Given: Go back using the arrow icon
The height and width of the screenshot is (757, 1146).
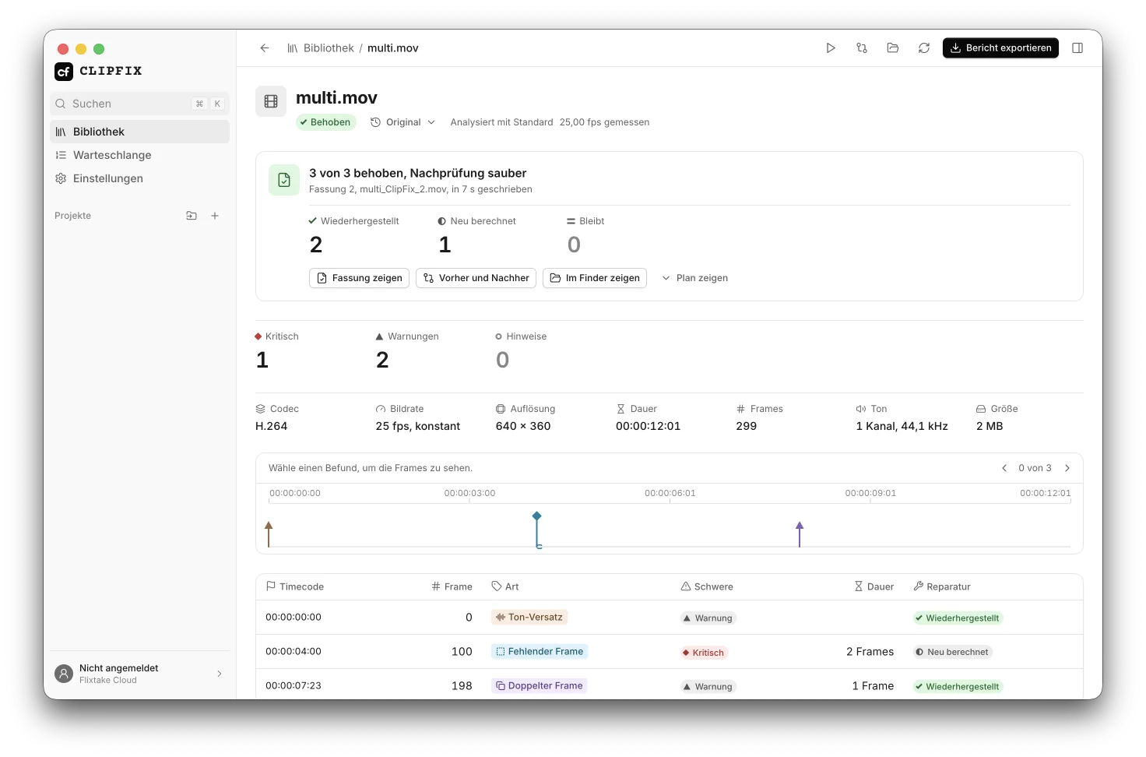Looking at the screenshot, I should pyautogui.click(x=265, y=48).
